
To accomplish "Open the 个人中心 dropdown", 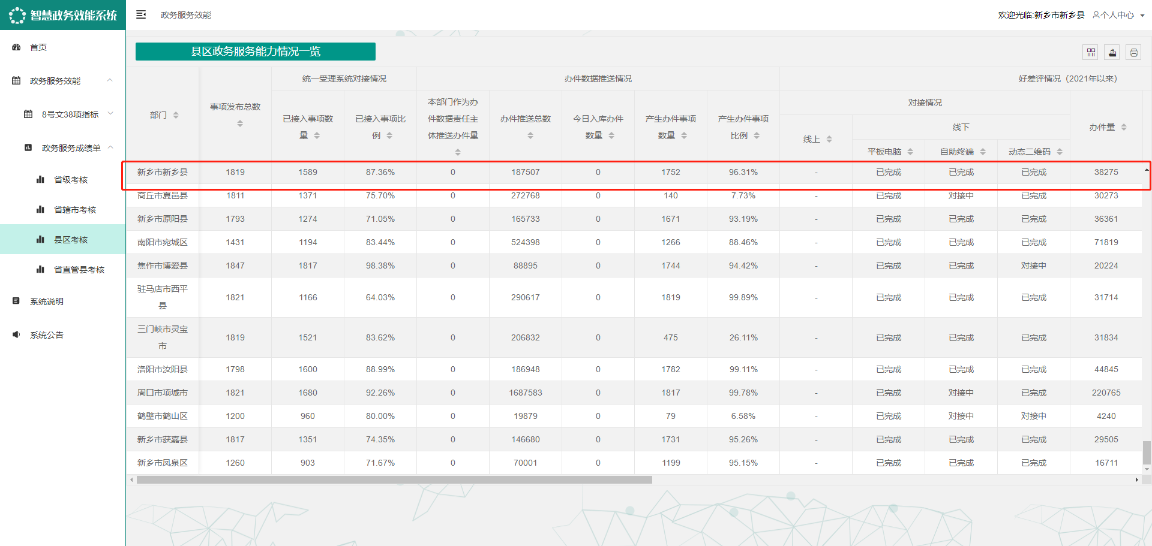I will point(1118,15).
